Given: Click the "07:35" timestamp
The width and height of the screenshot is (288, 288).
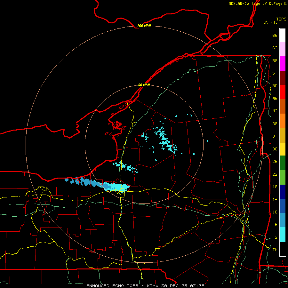Looking at the screenshot, I should (197, 286).
